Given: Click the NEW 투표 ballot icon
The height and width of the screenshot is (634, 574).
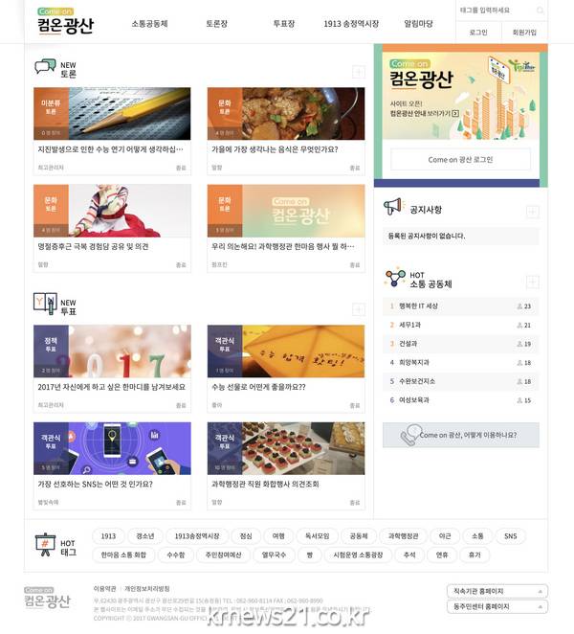Looking at the screenshot, I should (44, 304).
